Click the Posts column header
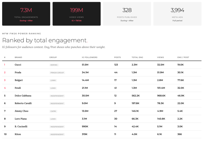205x141 pixels. pos(118,57)
